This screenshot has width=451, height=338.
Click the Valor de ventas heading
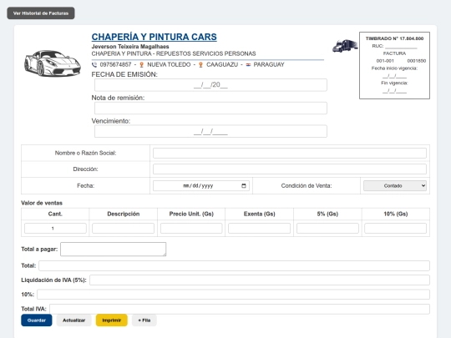pyautogui.click(x=42, y=203)
